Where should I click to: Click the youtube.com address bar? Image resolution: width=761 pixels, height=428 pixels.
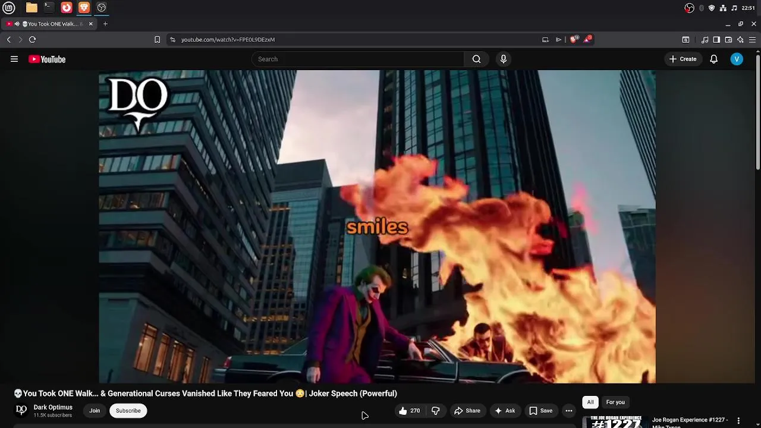click(x=357, y=39)
